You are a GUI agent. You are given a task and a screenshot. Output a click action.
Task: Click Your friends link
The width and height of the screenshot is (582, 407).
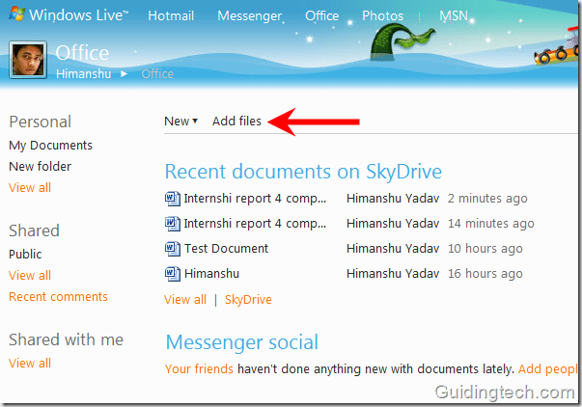(x=199, y=369)
